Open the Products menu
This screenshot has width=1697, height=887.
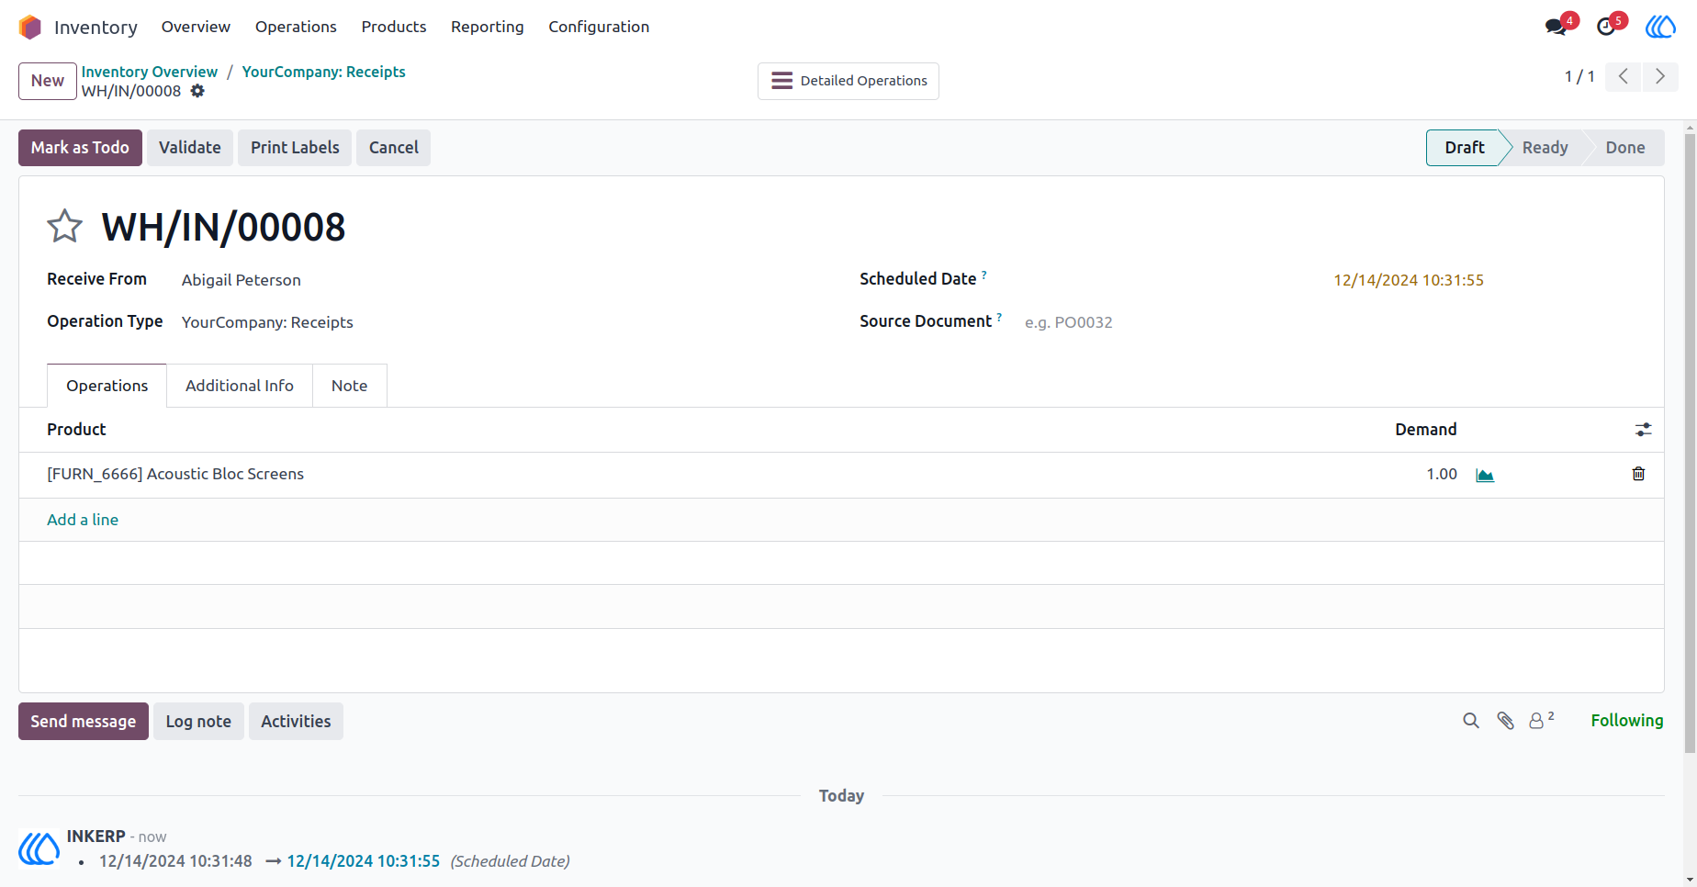[x=394, y=27]
